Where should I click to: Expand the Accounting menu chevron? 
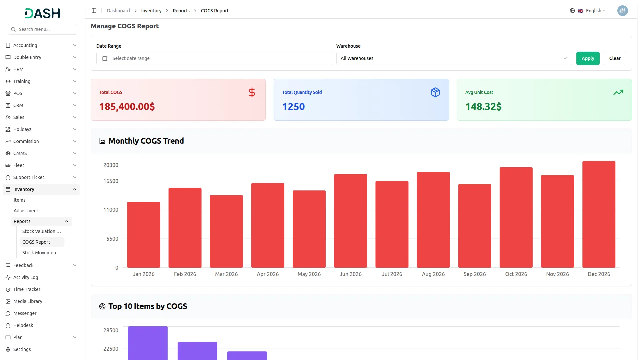point(75,45)
